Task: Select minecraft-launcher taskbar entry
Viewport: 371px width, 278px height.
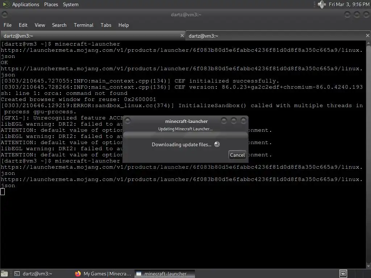Action: coord(165,274)
